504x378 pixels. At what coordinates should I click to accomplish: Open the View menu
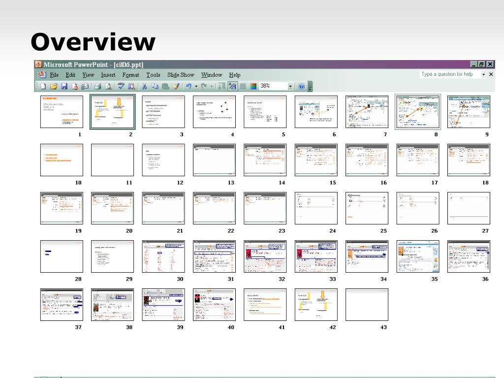tap(88, 75)
